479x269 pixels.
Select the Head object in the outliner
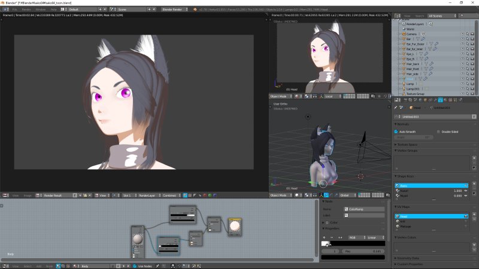410,79
